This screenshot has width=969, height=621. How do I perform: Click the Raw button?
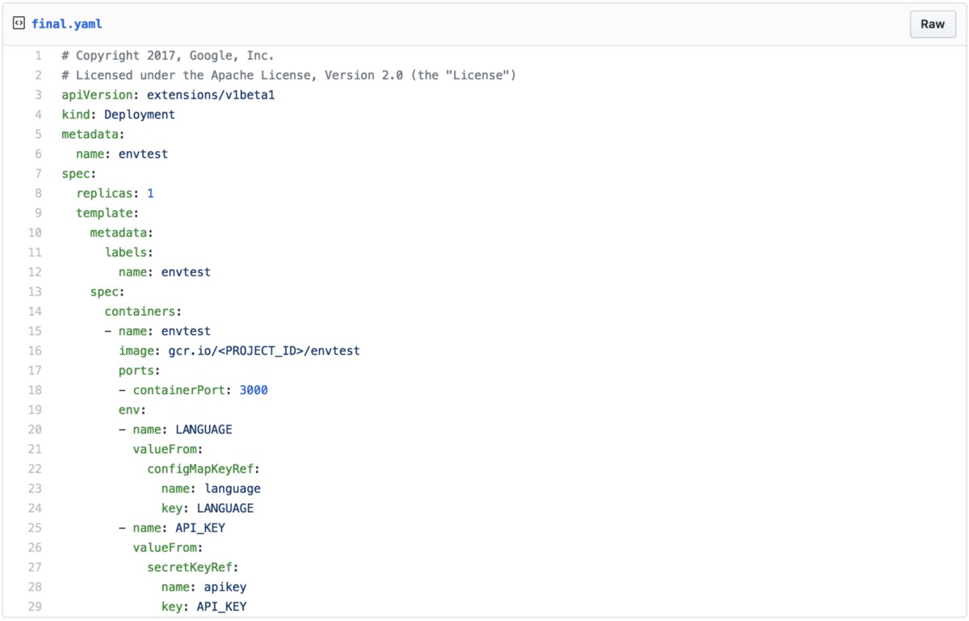(932, 24)
